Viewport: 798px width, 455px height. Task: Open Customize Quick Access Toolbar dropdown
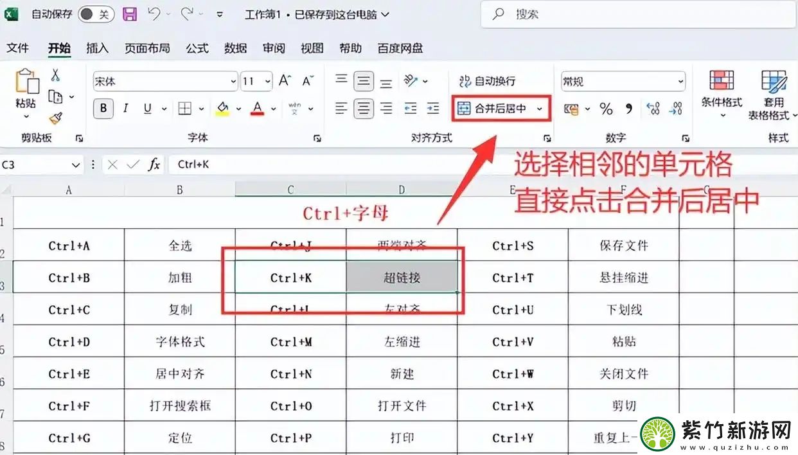[x=220, y=13]
